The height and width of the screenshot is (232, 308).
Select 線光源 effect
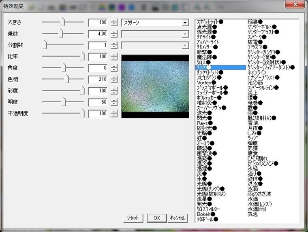207,32
